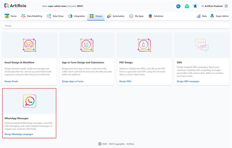This screenshot has height=148, width=232.
Task: Click the Stats chart icon
Action: (198, 16)
